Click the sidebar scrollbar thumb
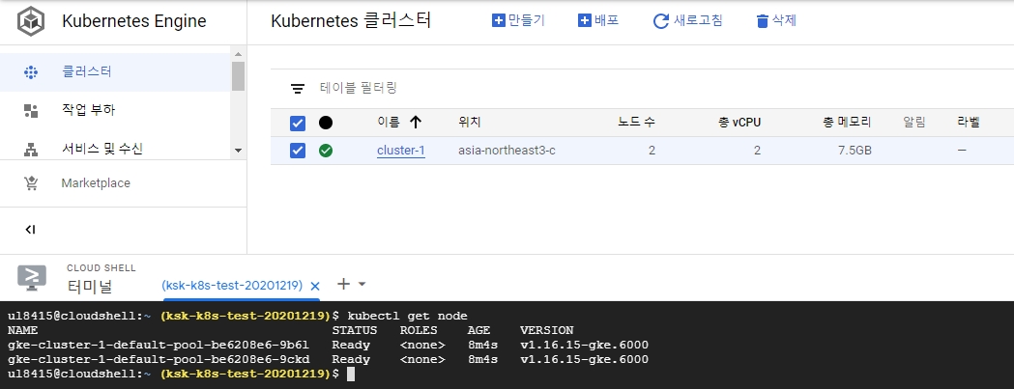 [x=238, y=76]
